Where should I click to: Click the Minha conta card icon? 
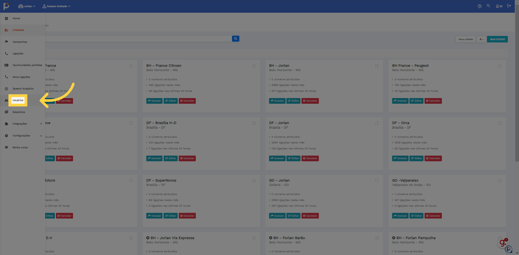click(x=6, y=147)
